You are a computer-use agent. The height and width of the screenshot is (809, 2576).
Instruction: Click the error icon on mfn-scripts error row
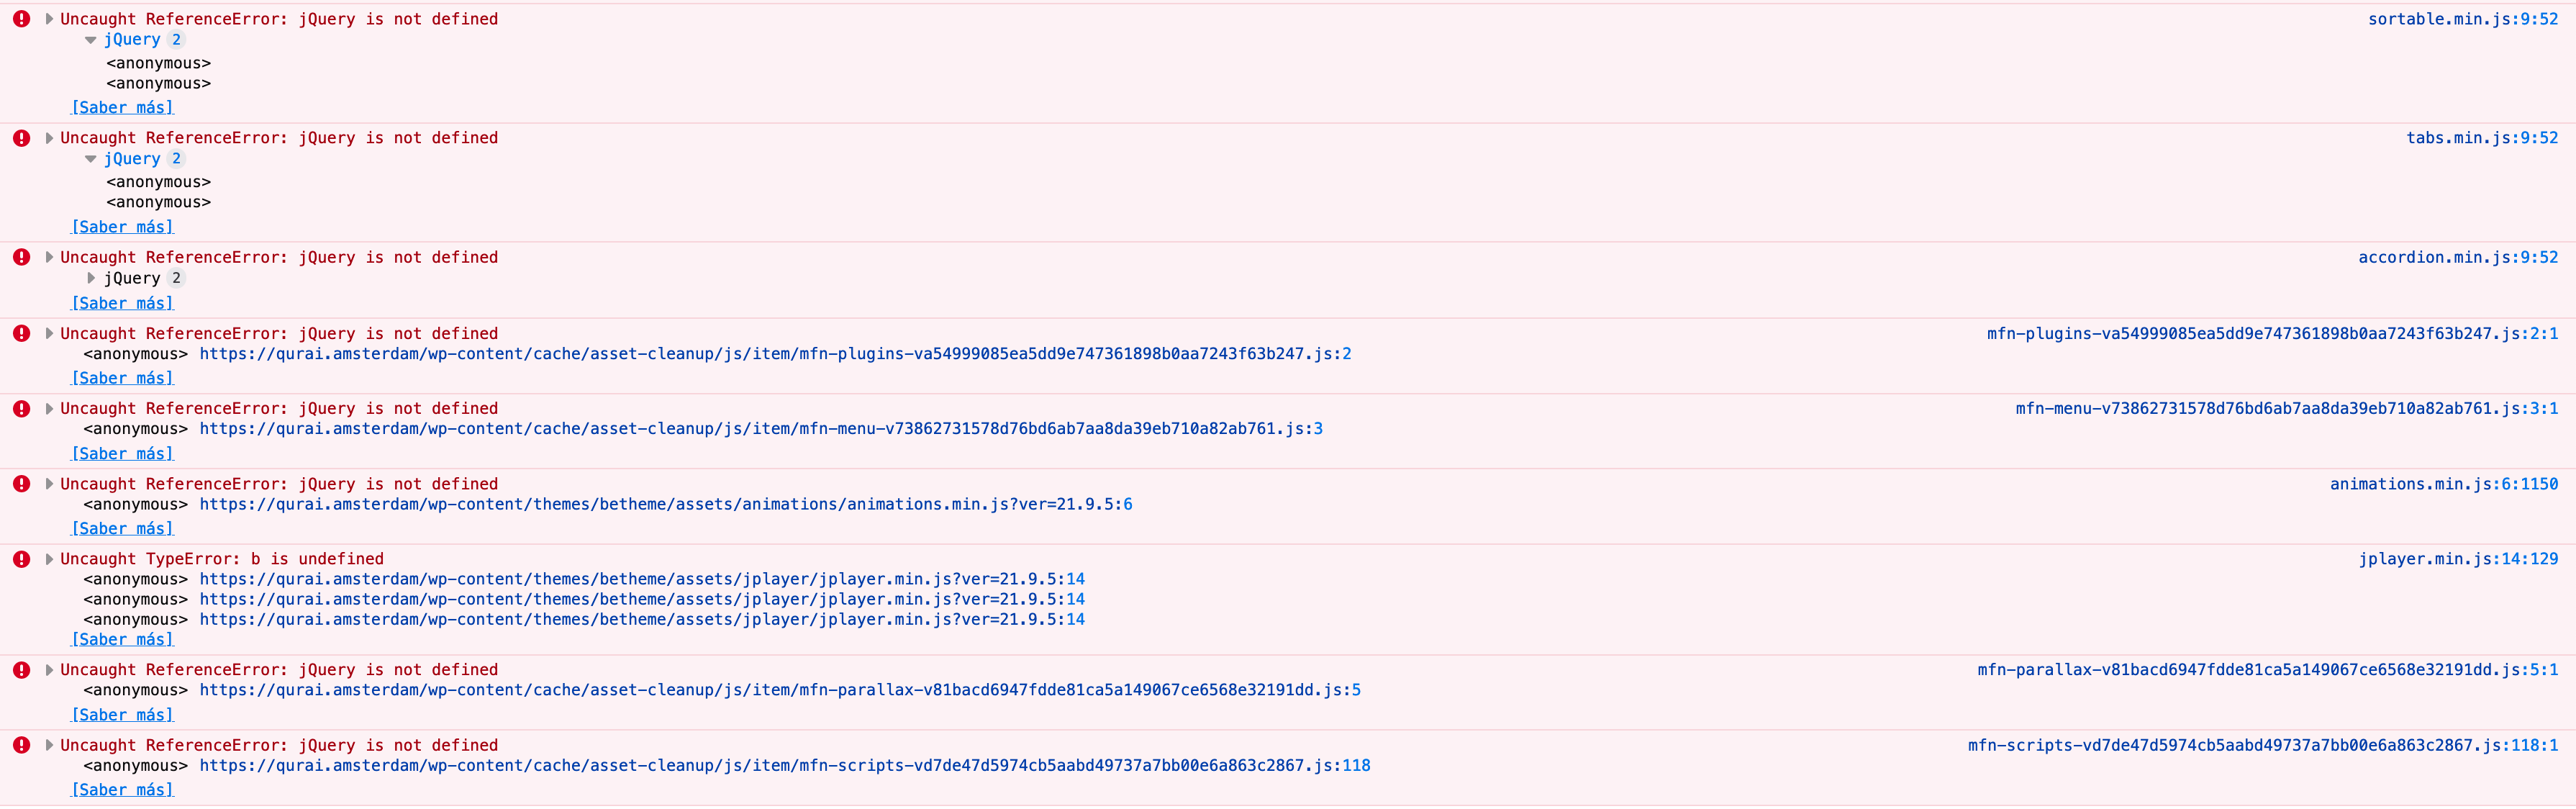[21, 745]
